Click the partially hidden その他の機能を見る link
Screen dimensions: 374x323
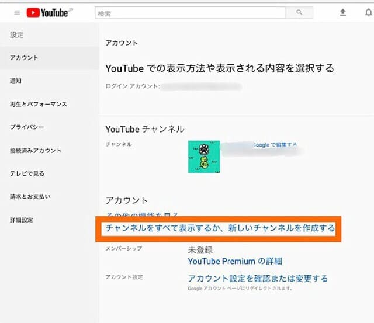coord(142,214)
